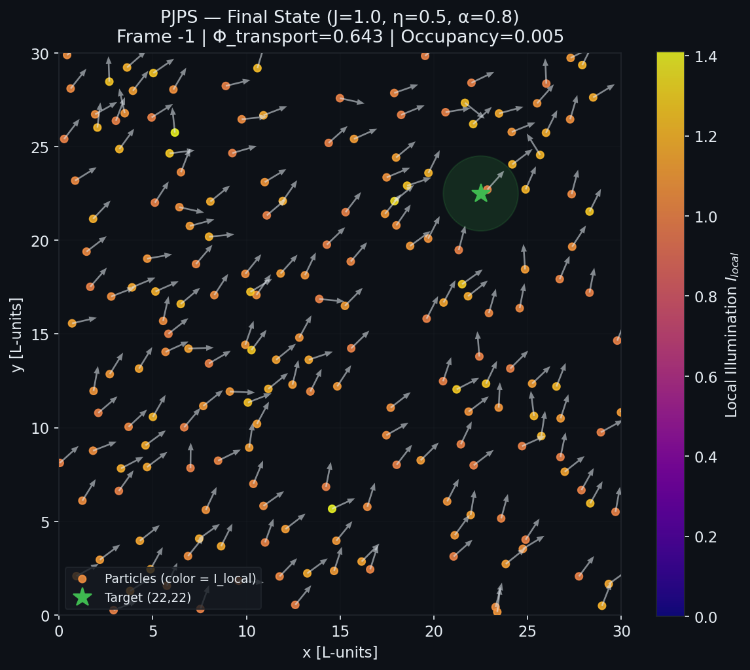Click the green star icon in the legend
The width and height of the screenshot is (750, 670).
click(x=82, y=597)
